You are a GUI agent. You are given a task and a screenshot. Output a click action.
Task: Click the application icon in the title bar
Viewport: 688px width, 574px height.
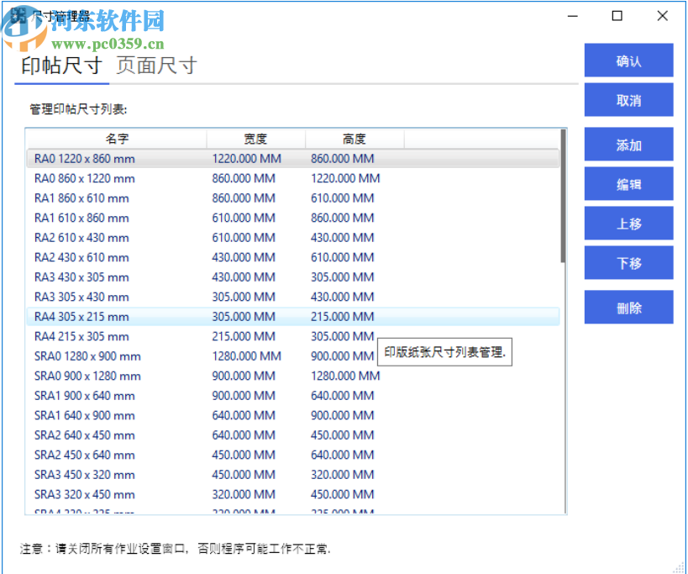19,16
